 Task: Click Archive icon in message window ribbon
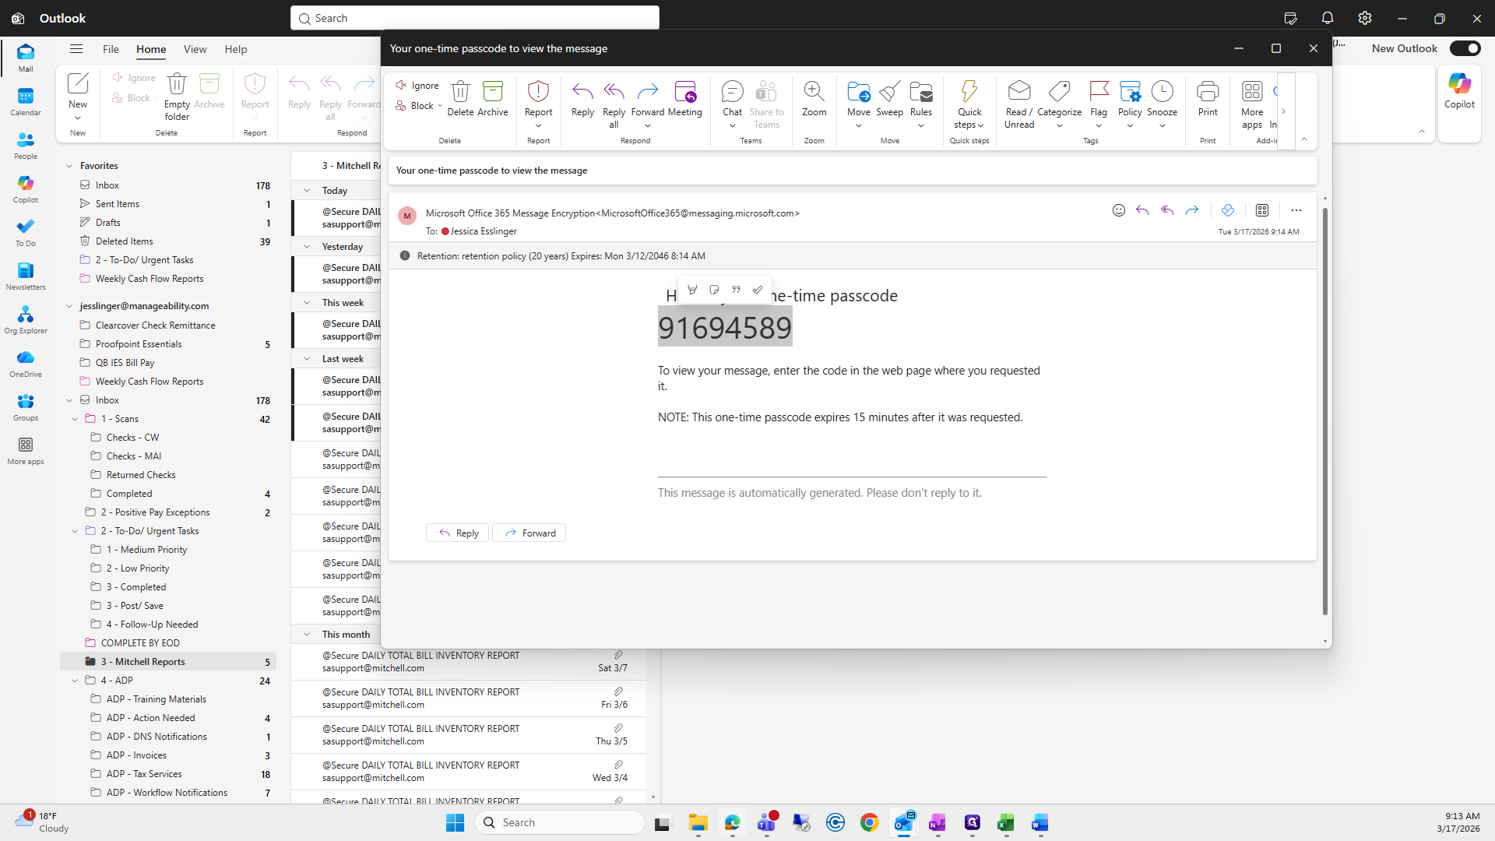coord(492,92)
